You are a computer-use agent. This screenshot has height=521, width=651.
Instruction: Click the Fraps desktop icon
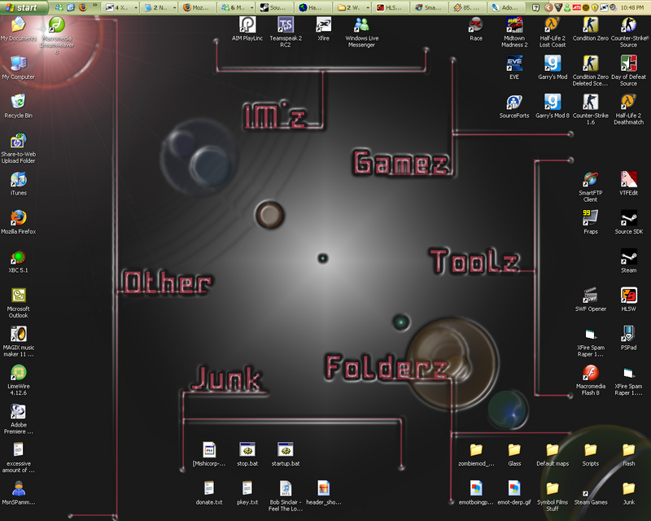(x=590, y=218)
